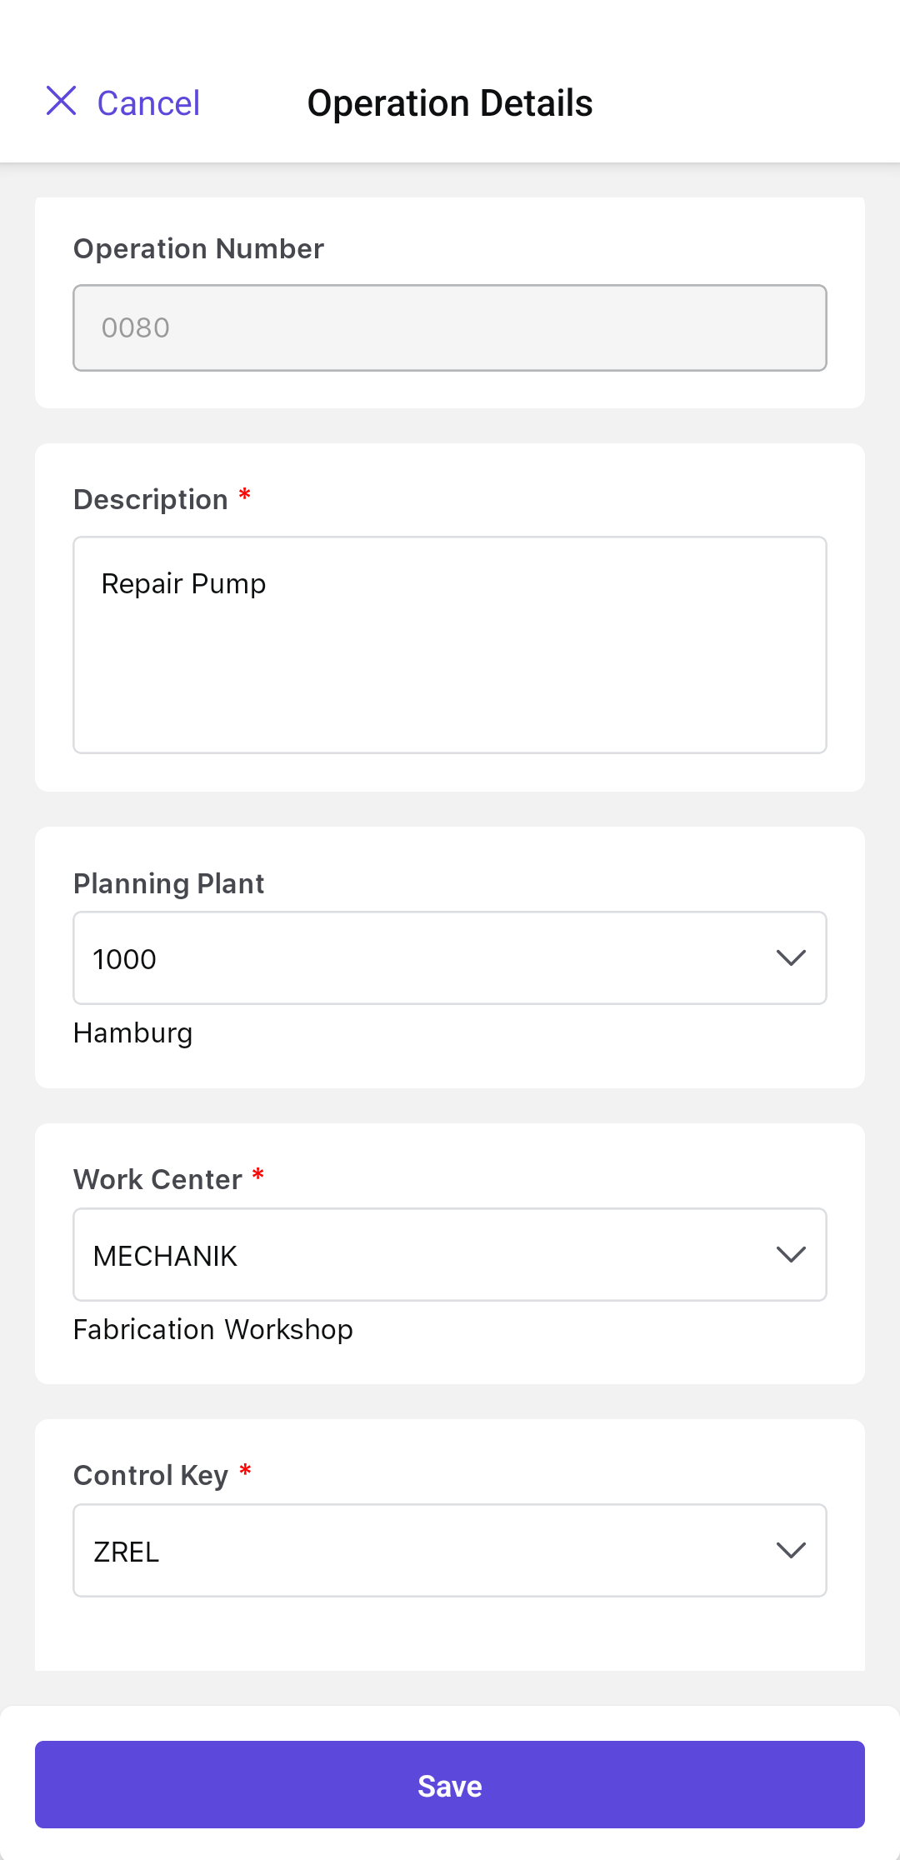Image resolution: width=900 pixels, height=1860 pixels.
Task: Click the Hamburg plant name text
Action: pyautogui.click(x=133, y=1033)
